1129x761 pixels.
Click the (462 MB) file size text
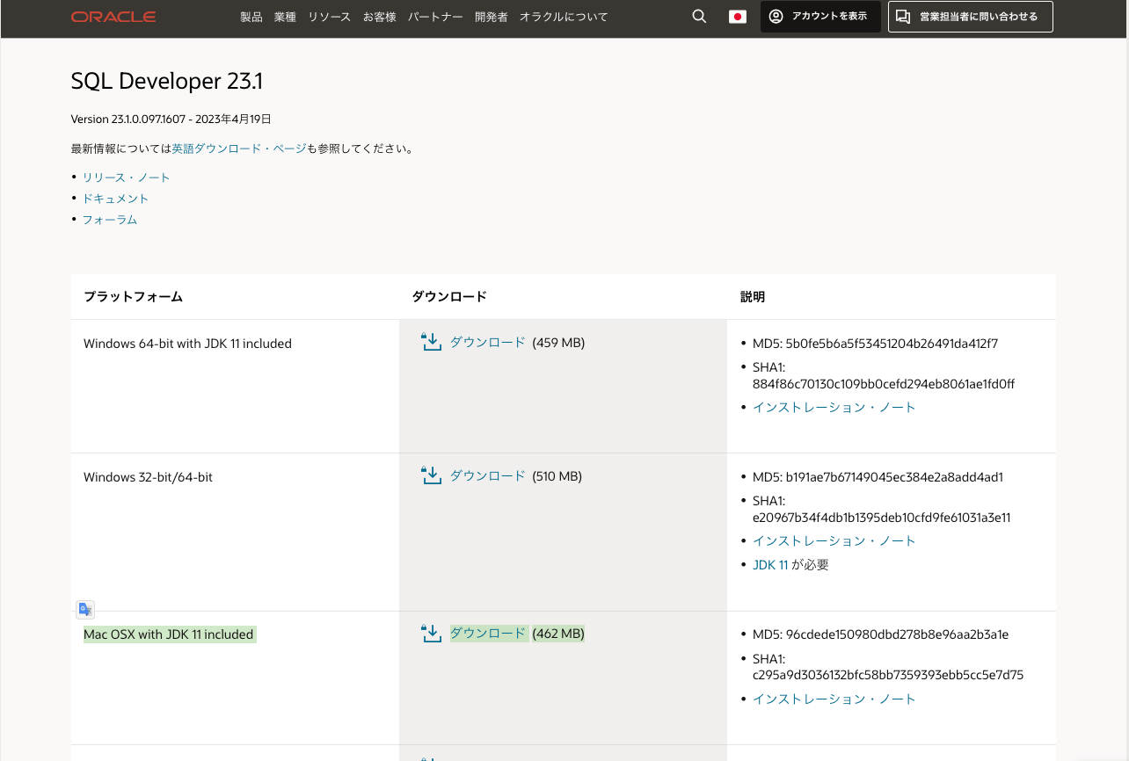click(558, 633)
